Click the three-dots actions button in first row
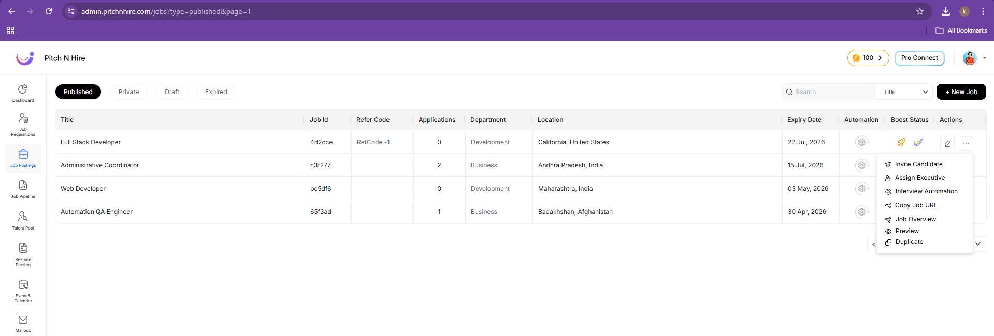This screenshot has width=994, height=336. (x=966, y=144)
